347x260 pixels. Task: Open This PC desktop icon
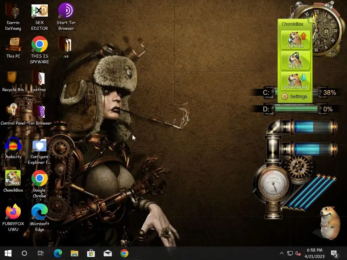(x=13, y=48)
